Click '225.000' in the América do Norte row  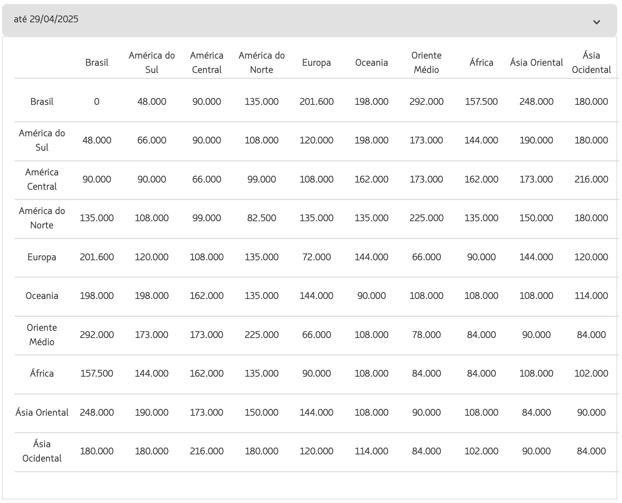(426, 218)
